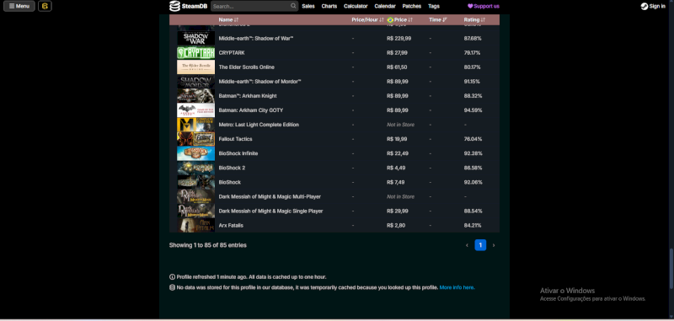Click the Shadow of Mordor thumbnail
The image size is (674, 321).
pyautogui.click(x=196, y=82)
